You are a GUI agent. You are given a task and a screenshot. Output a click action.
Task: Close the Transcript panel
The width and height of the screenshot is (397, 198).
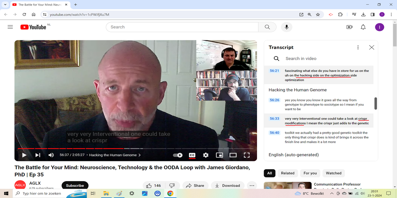[372, 48]
